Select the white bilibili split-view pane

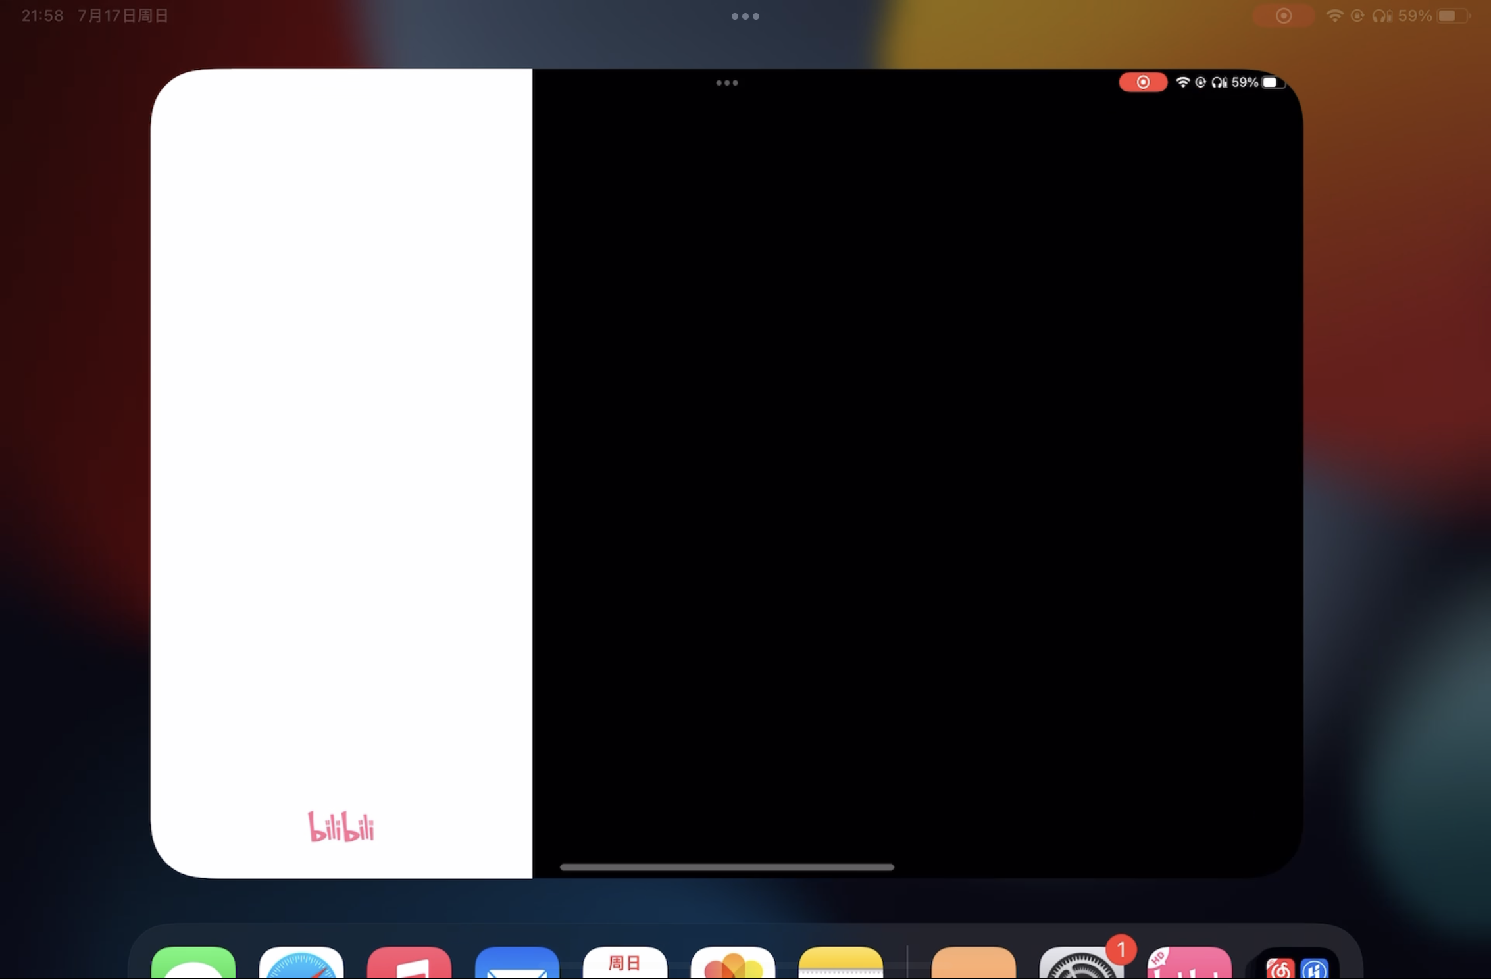point(341,461)
